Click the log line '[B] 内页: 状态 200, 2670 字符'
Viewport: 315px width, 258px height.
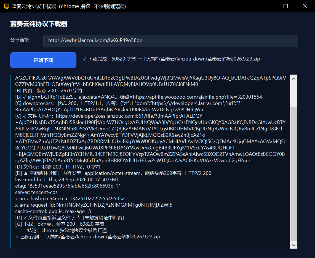pos(49,91)
